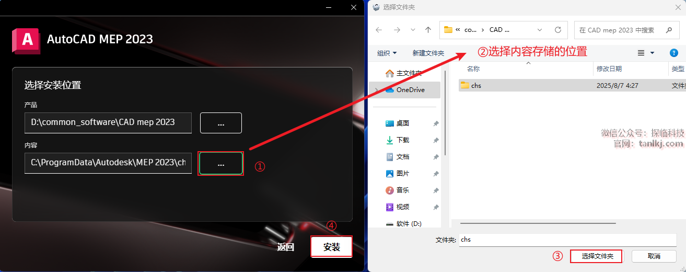This screenshot has width=686, height=272.
Task: Click the content path field
Action: tap(108, 163)
